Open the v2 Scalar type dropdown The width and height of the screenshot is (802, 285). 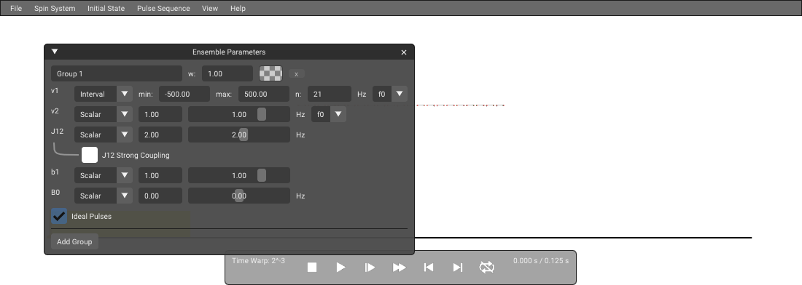[104, 114]
